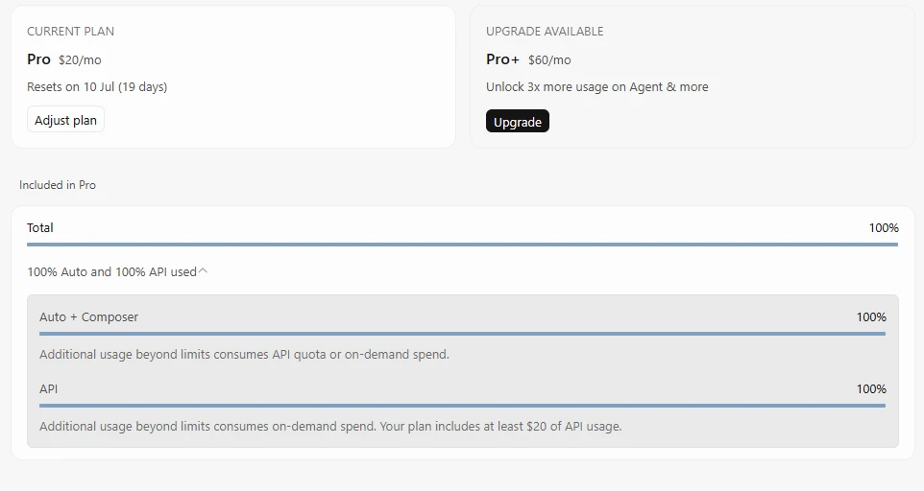Click the 'Pro' plan name
This screenshot has width=924, height=491.
(38, 59)
